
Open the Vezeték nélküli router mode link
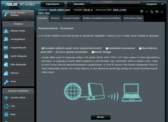point(59,10)
